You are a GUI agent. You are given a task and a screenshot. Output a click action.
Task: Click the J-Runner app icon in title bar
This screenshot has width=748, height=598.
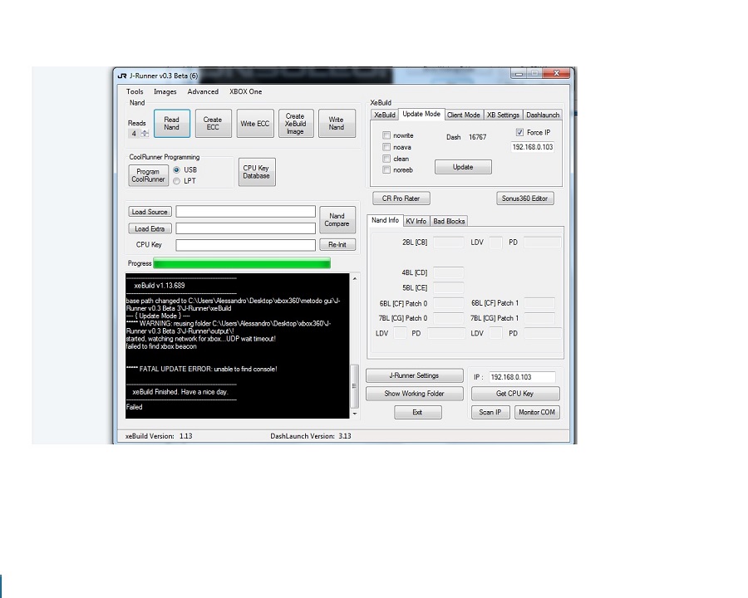[122, 76]
